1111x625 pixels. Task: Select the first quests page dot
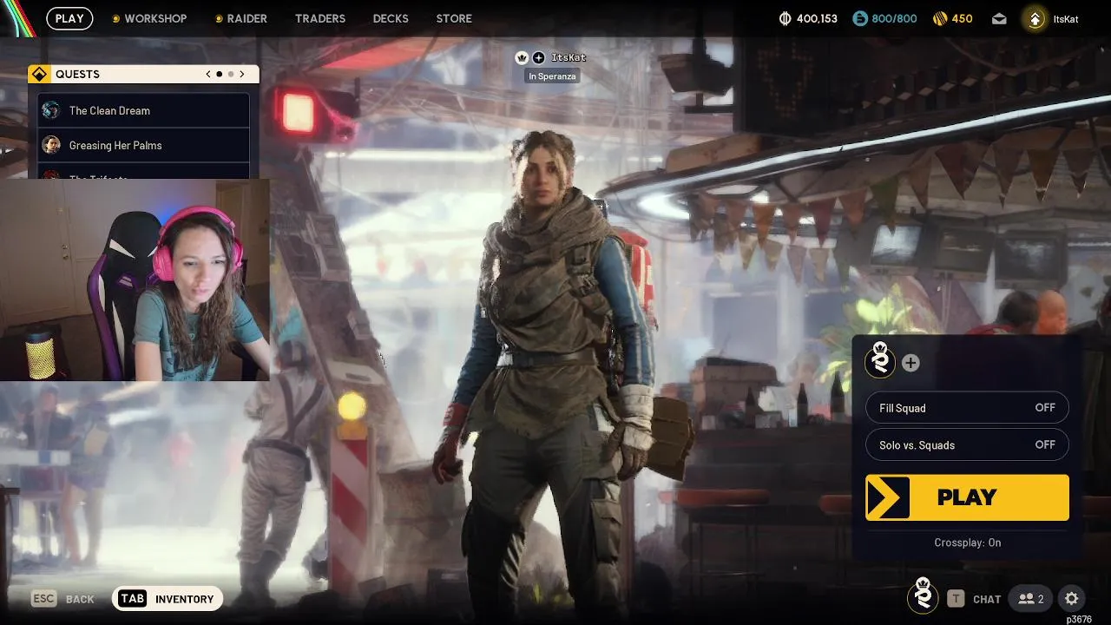[x=220, y=75]
